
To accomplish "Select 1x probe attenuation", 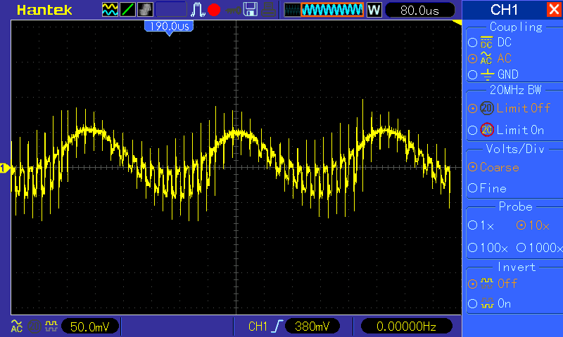I will click(481, 225).
